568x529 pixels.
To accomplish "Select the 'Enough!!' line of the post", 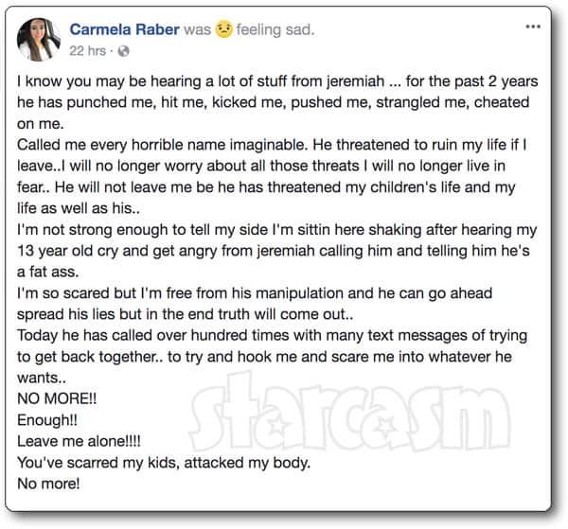I will pyautogui.click(x=47, y=420).
